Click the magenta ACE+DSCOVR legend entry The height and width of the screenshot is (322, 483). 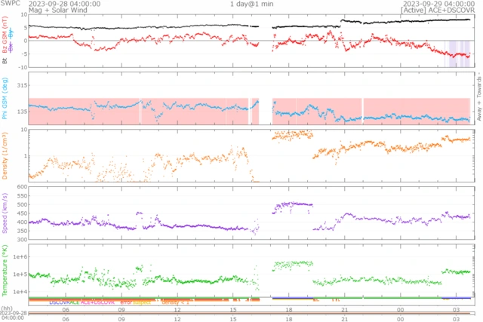[97, 302]
